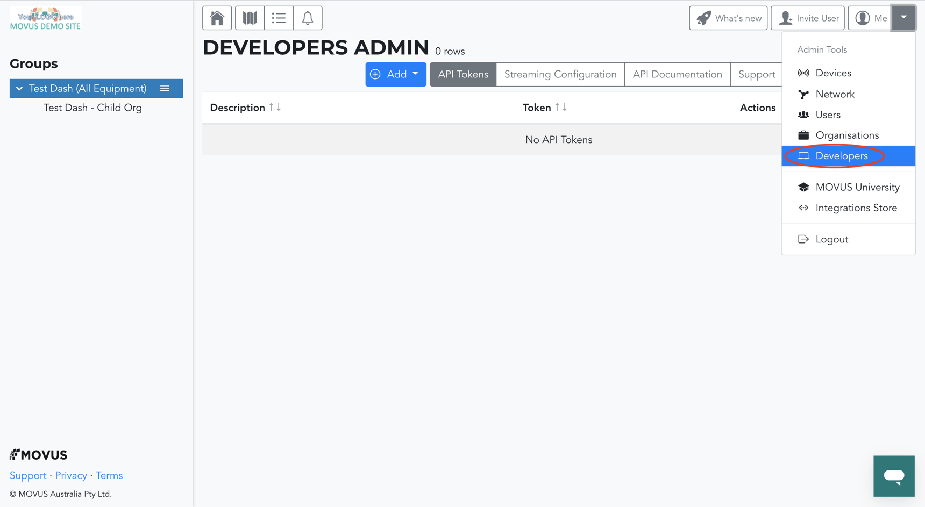This screenshot has width=925, height=507.
Task: Collapse the Test Dash (All Equipment) group
Action: (x=20, y=88)
